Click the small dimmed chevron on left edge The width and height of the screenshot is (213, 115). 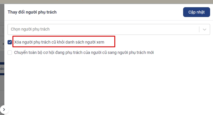[3, 44]
